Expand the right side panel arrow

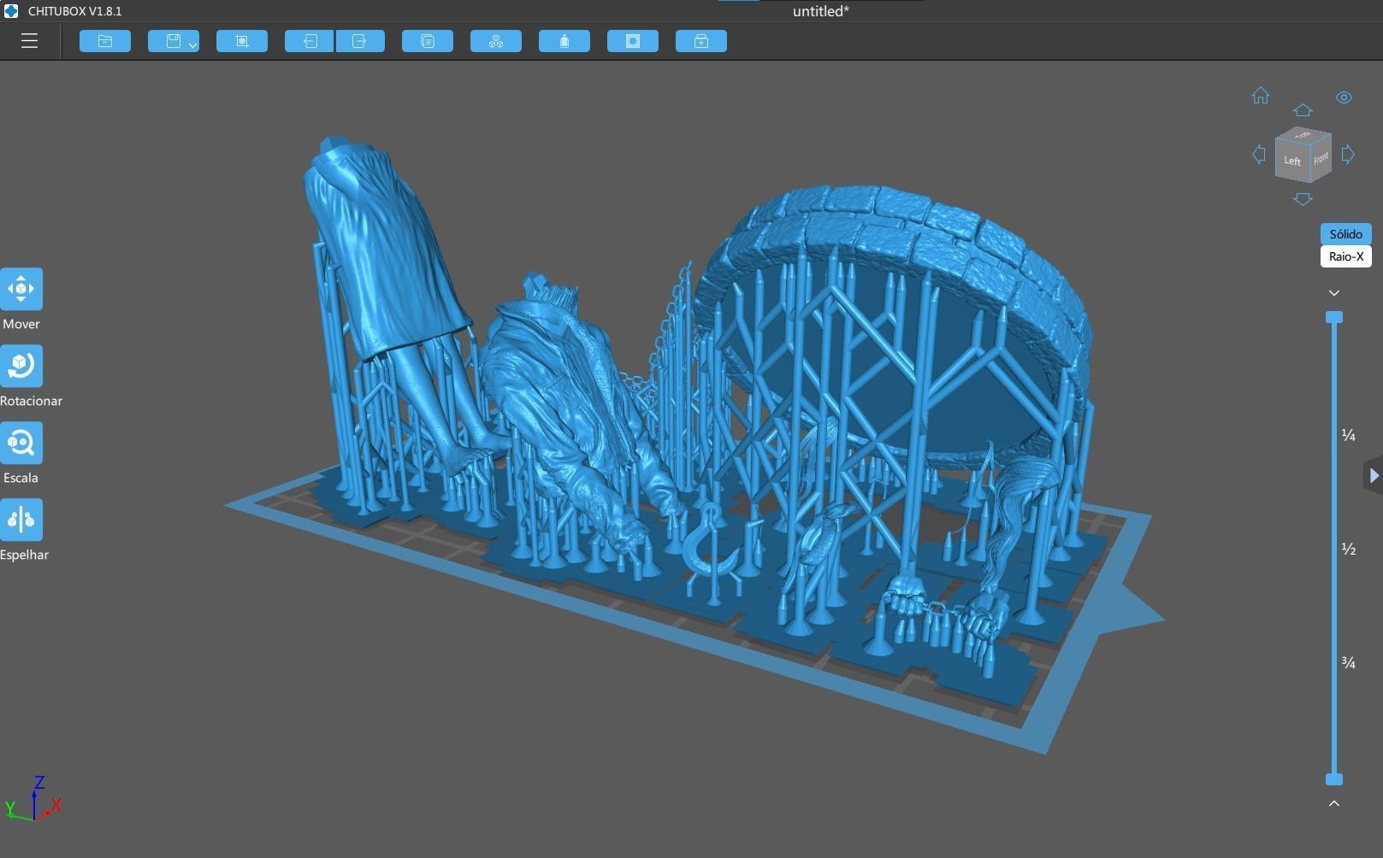[1374, 475]
